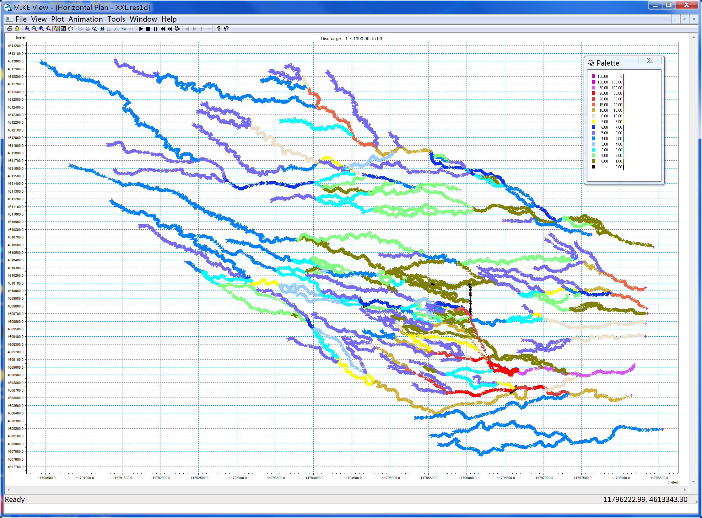Toggle the Palette display toolbar button
Image resolution: width=702 pixels, height=518 pixels.
(x=56, y=29)
